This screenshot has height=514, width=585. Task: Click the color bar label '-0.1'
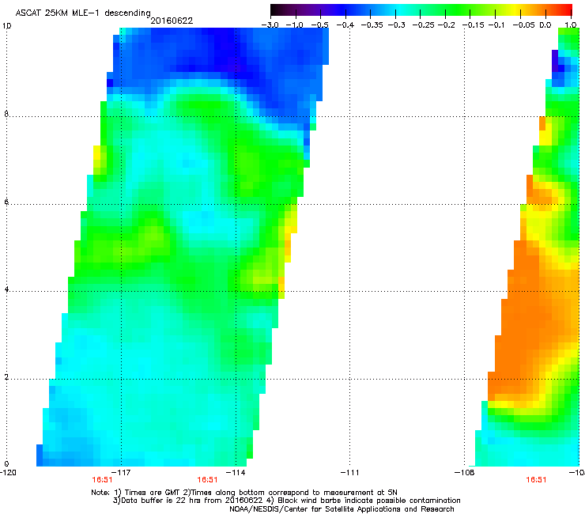[496, 25]
